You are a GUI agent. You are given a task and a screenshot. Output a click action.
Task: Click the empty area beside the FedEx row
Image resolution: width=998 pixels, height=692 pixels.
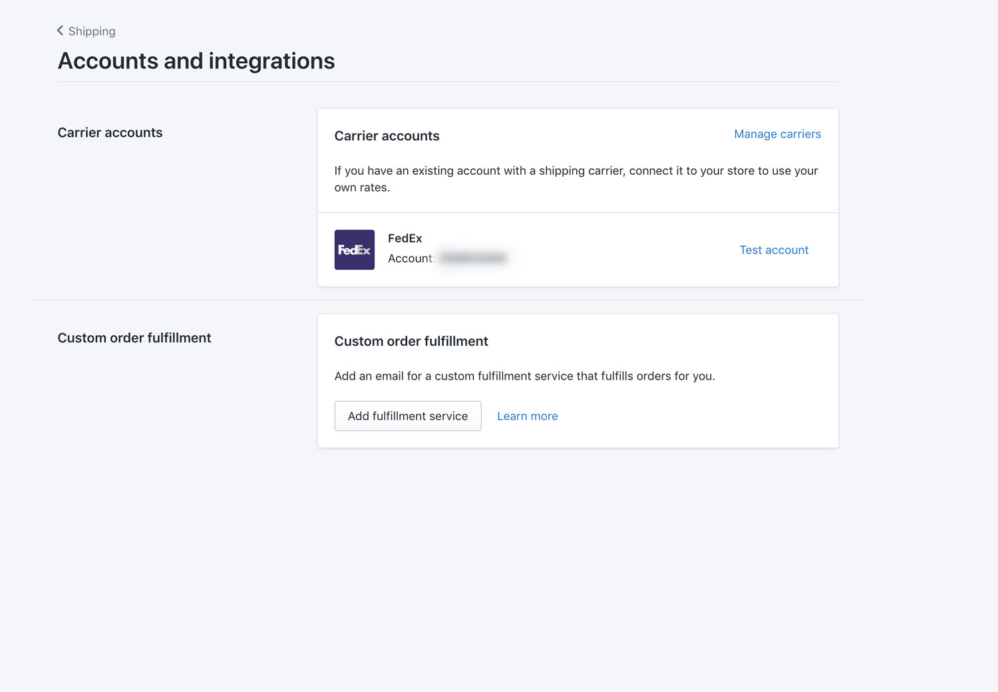[619, 250]
